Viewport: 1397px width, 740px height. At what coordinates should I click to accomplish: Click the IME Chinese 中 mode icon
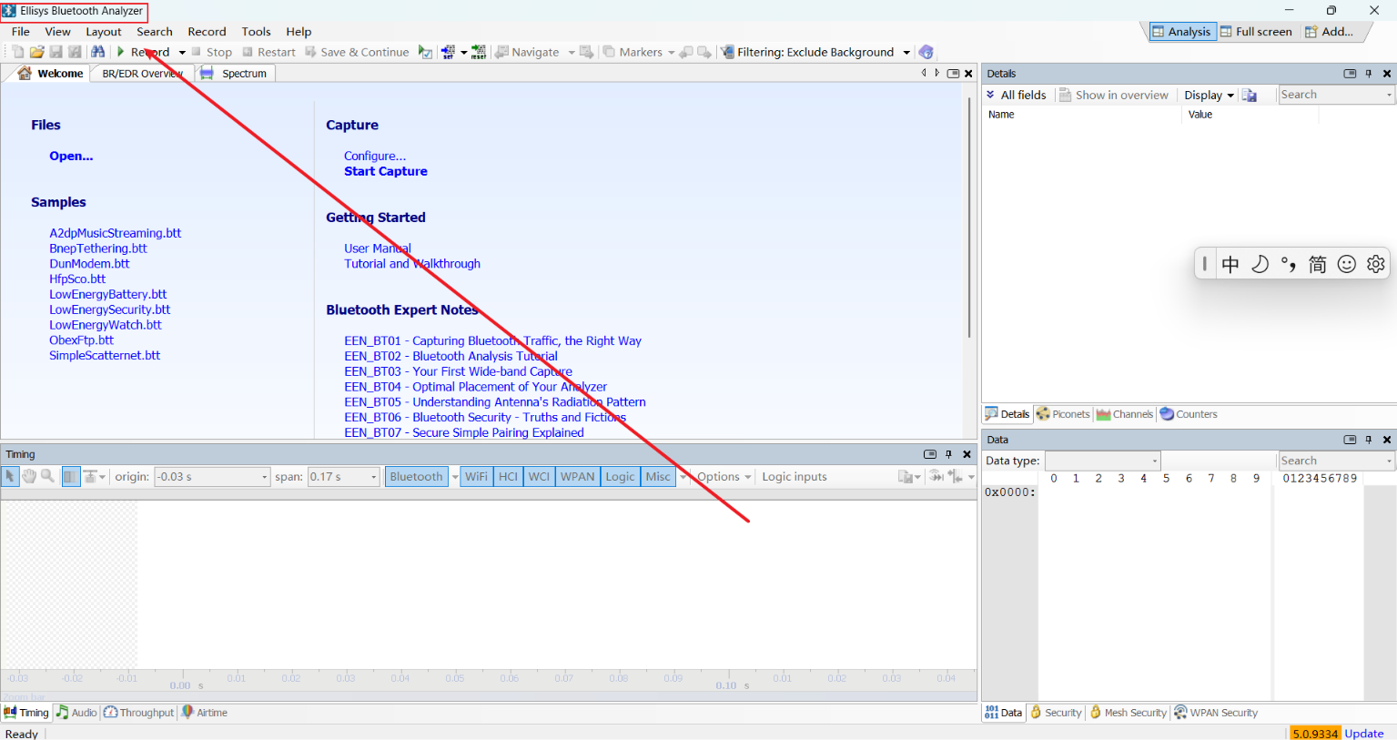coord(1230,264)
